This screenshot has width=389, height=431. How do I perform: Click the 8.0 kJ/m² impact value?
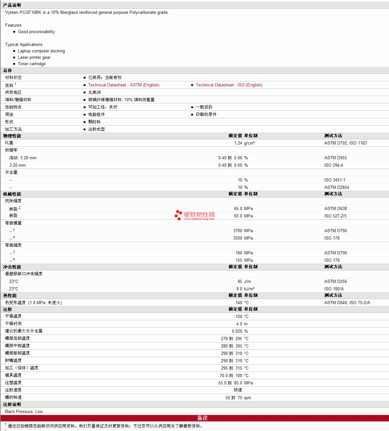245,289
